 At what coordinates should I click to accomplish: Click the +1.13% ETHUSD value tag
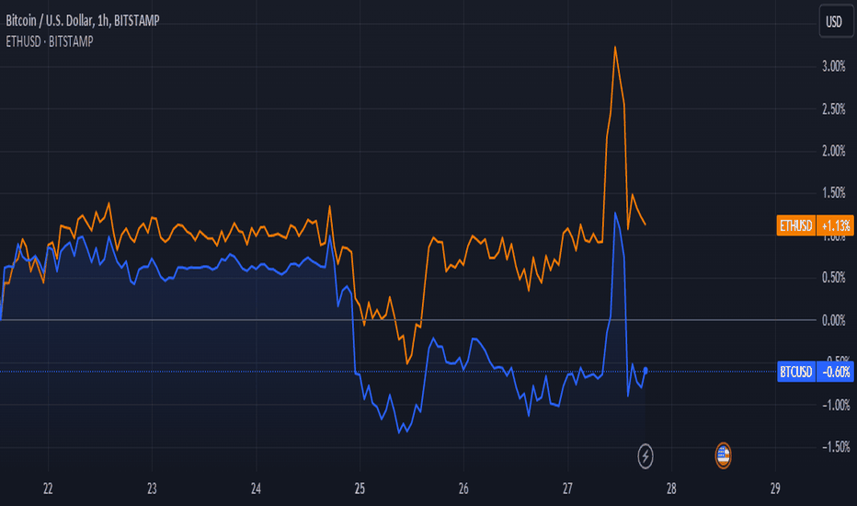[x=835, y=225]
